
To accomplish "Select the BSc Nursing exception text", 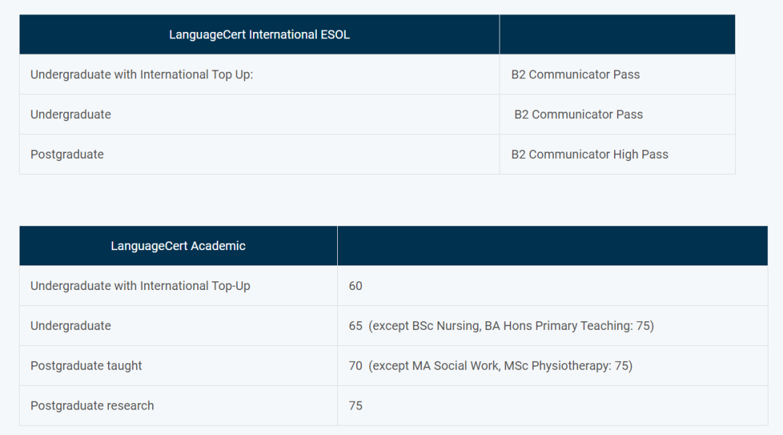I will tap(511, 326).
